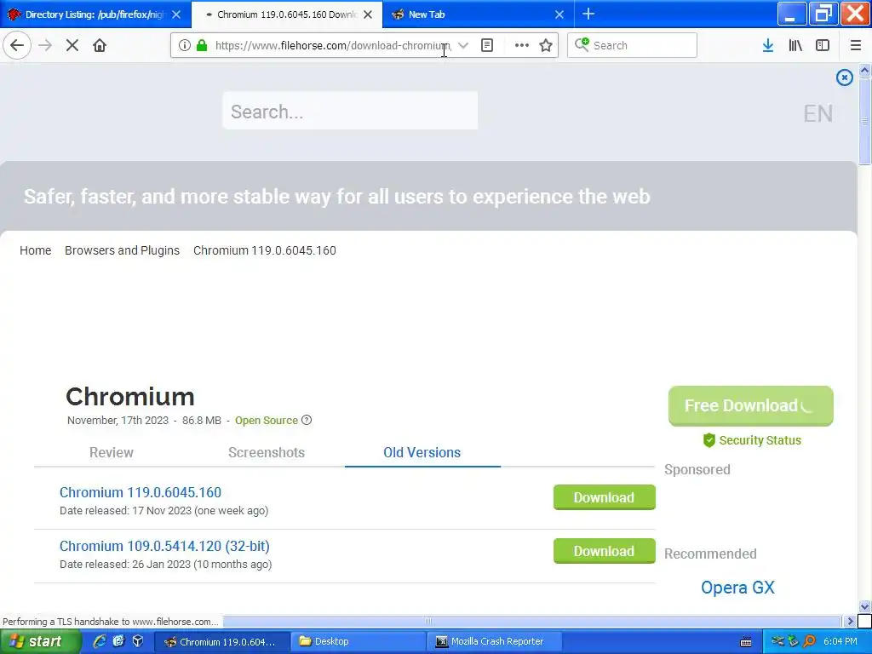Viewport: 872px width, 654px height.
Task: Show license help question mark icon
Action: coord(307,420)
